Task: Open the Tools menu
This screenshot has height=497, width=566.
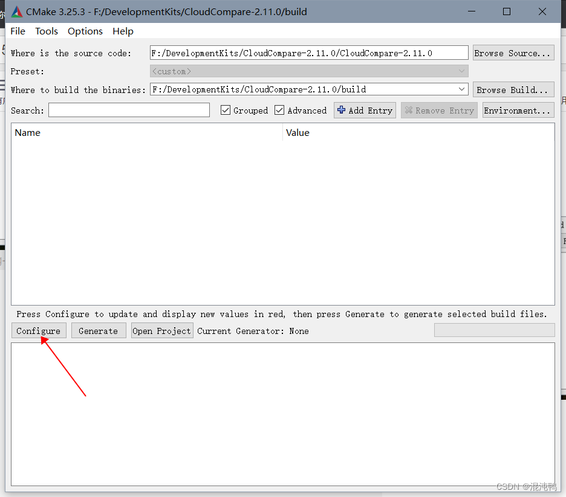Action: [x=46, y=31]
